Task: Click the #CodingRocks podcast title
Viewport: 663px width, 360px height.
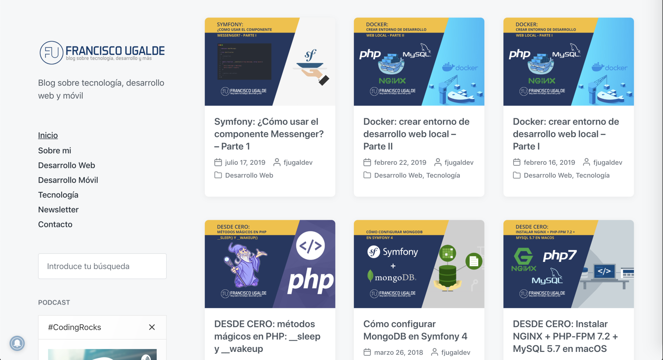Action: click(74, 327)
